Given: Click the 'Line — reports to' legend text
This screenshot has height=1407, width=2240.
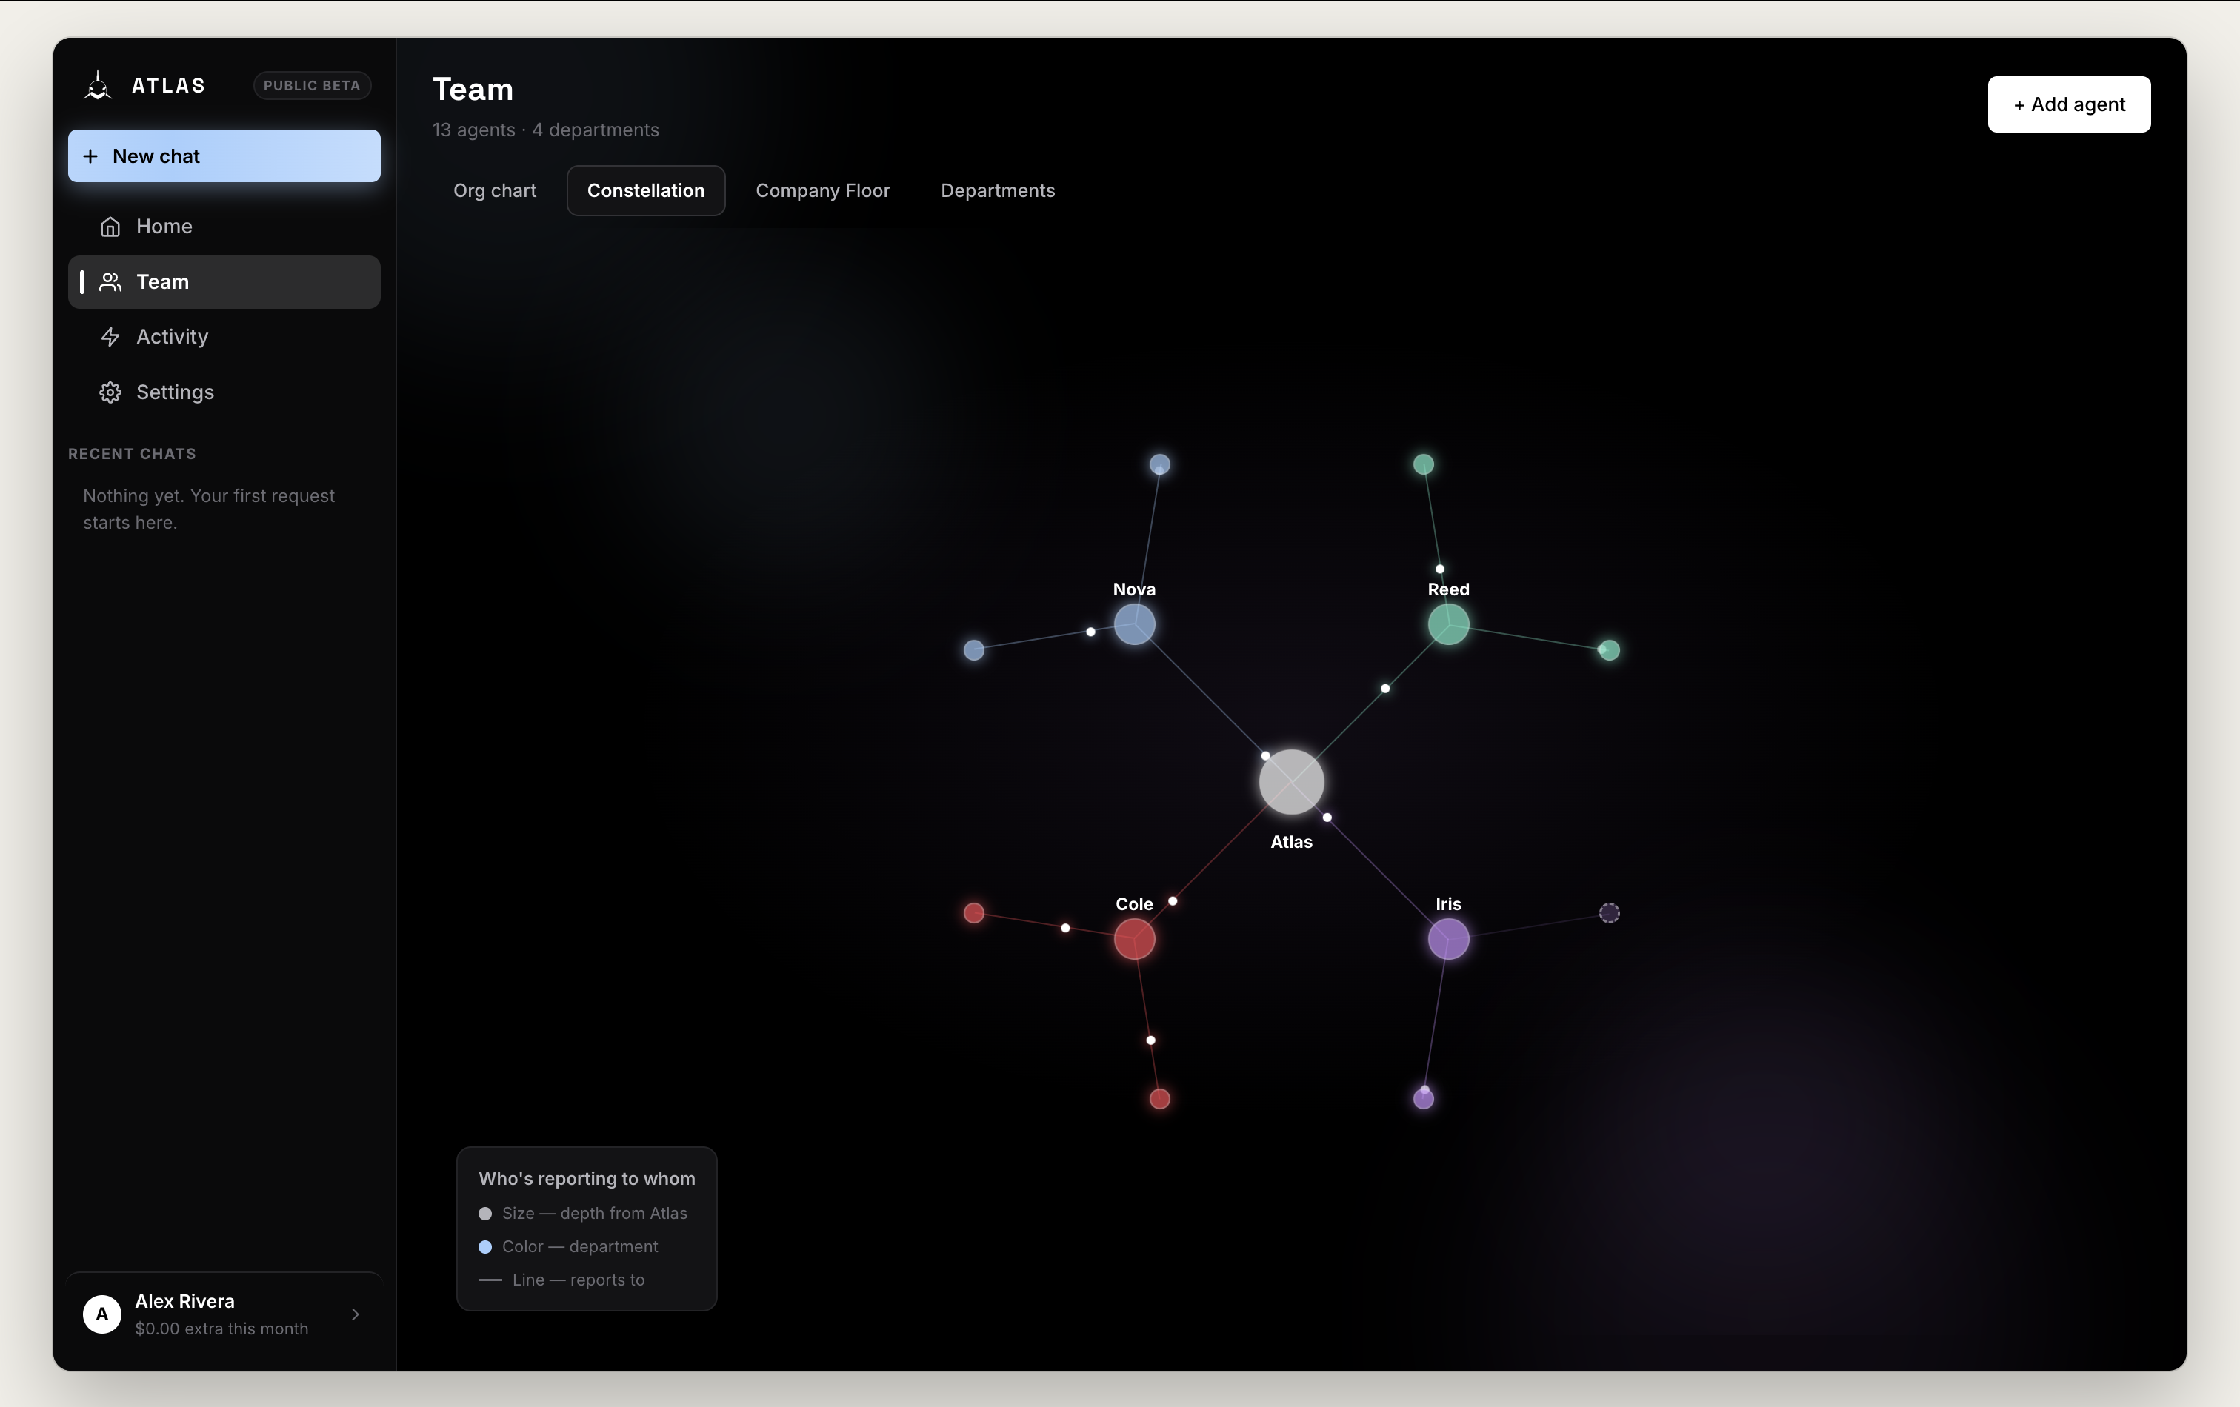Looking at the screenshot, I should tap(579, 1280).
